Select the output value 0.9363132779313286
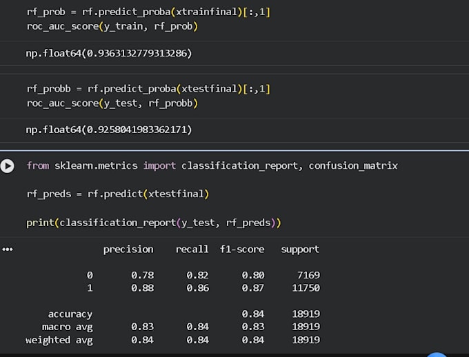 137,53
